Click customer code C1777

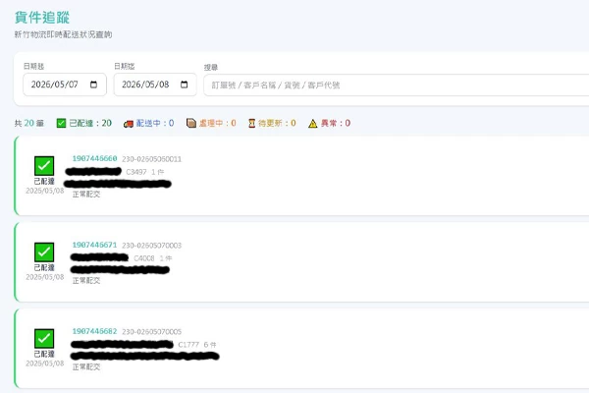(x=188, y=345)
